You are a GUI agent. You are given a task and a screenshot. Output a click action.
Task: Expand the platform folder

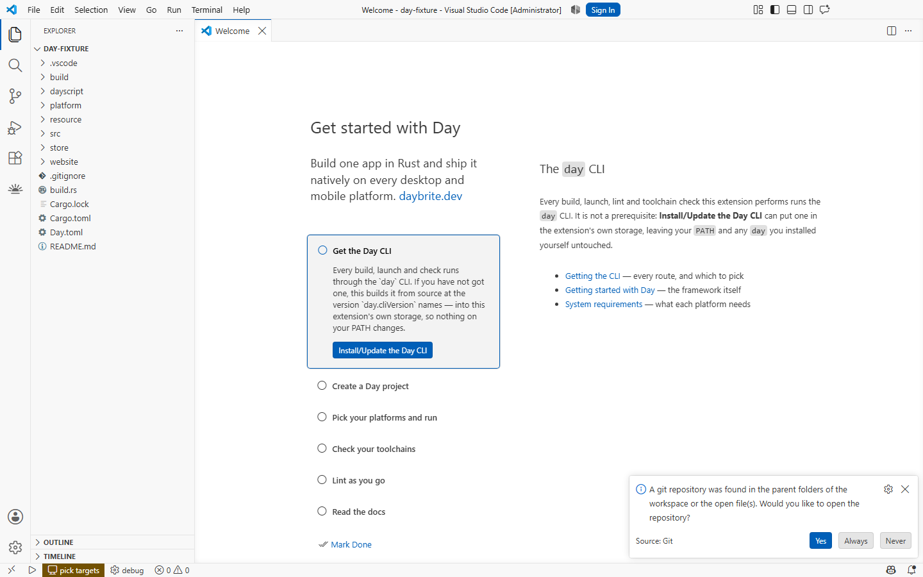pyautogui.click(x=112, y=105)
